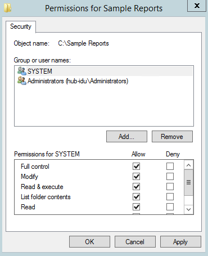Click the Allow column header
The image size is (208, 256).
(138, 154)
